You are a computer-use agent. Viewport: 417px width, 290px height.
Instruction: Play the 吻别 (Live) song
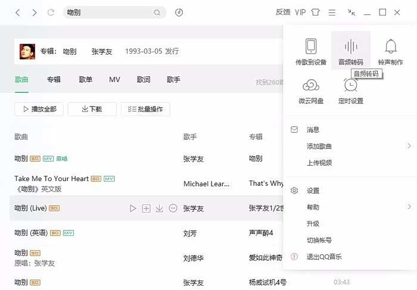coord(133,208)
